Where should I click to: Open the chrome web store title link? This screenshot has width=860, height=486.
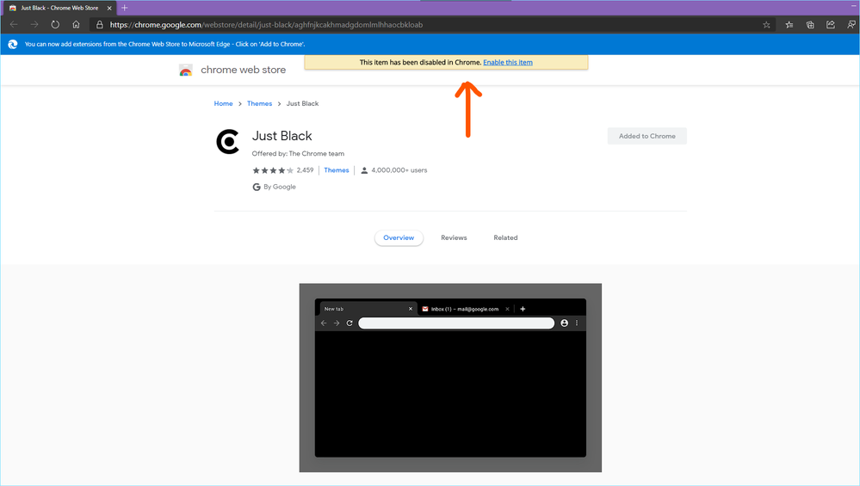click(243, 71)
